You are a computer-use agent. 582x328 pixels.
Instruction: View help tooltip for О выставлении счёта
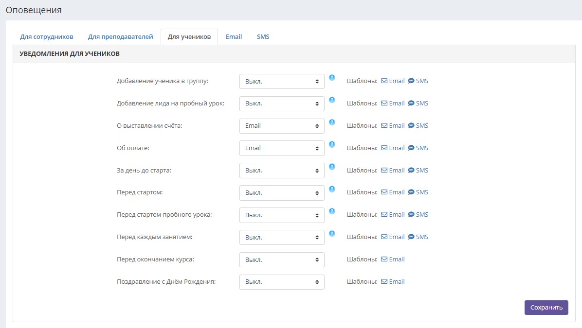click(x=332, y=122)
